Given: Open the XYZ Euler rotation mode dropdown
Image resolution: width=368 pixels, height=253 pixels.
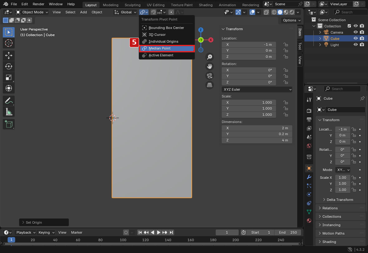Looking at the screenshot, I should (257, 89).
